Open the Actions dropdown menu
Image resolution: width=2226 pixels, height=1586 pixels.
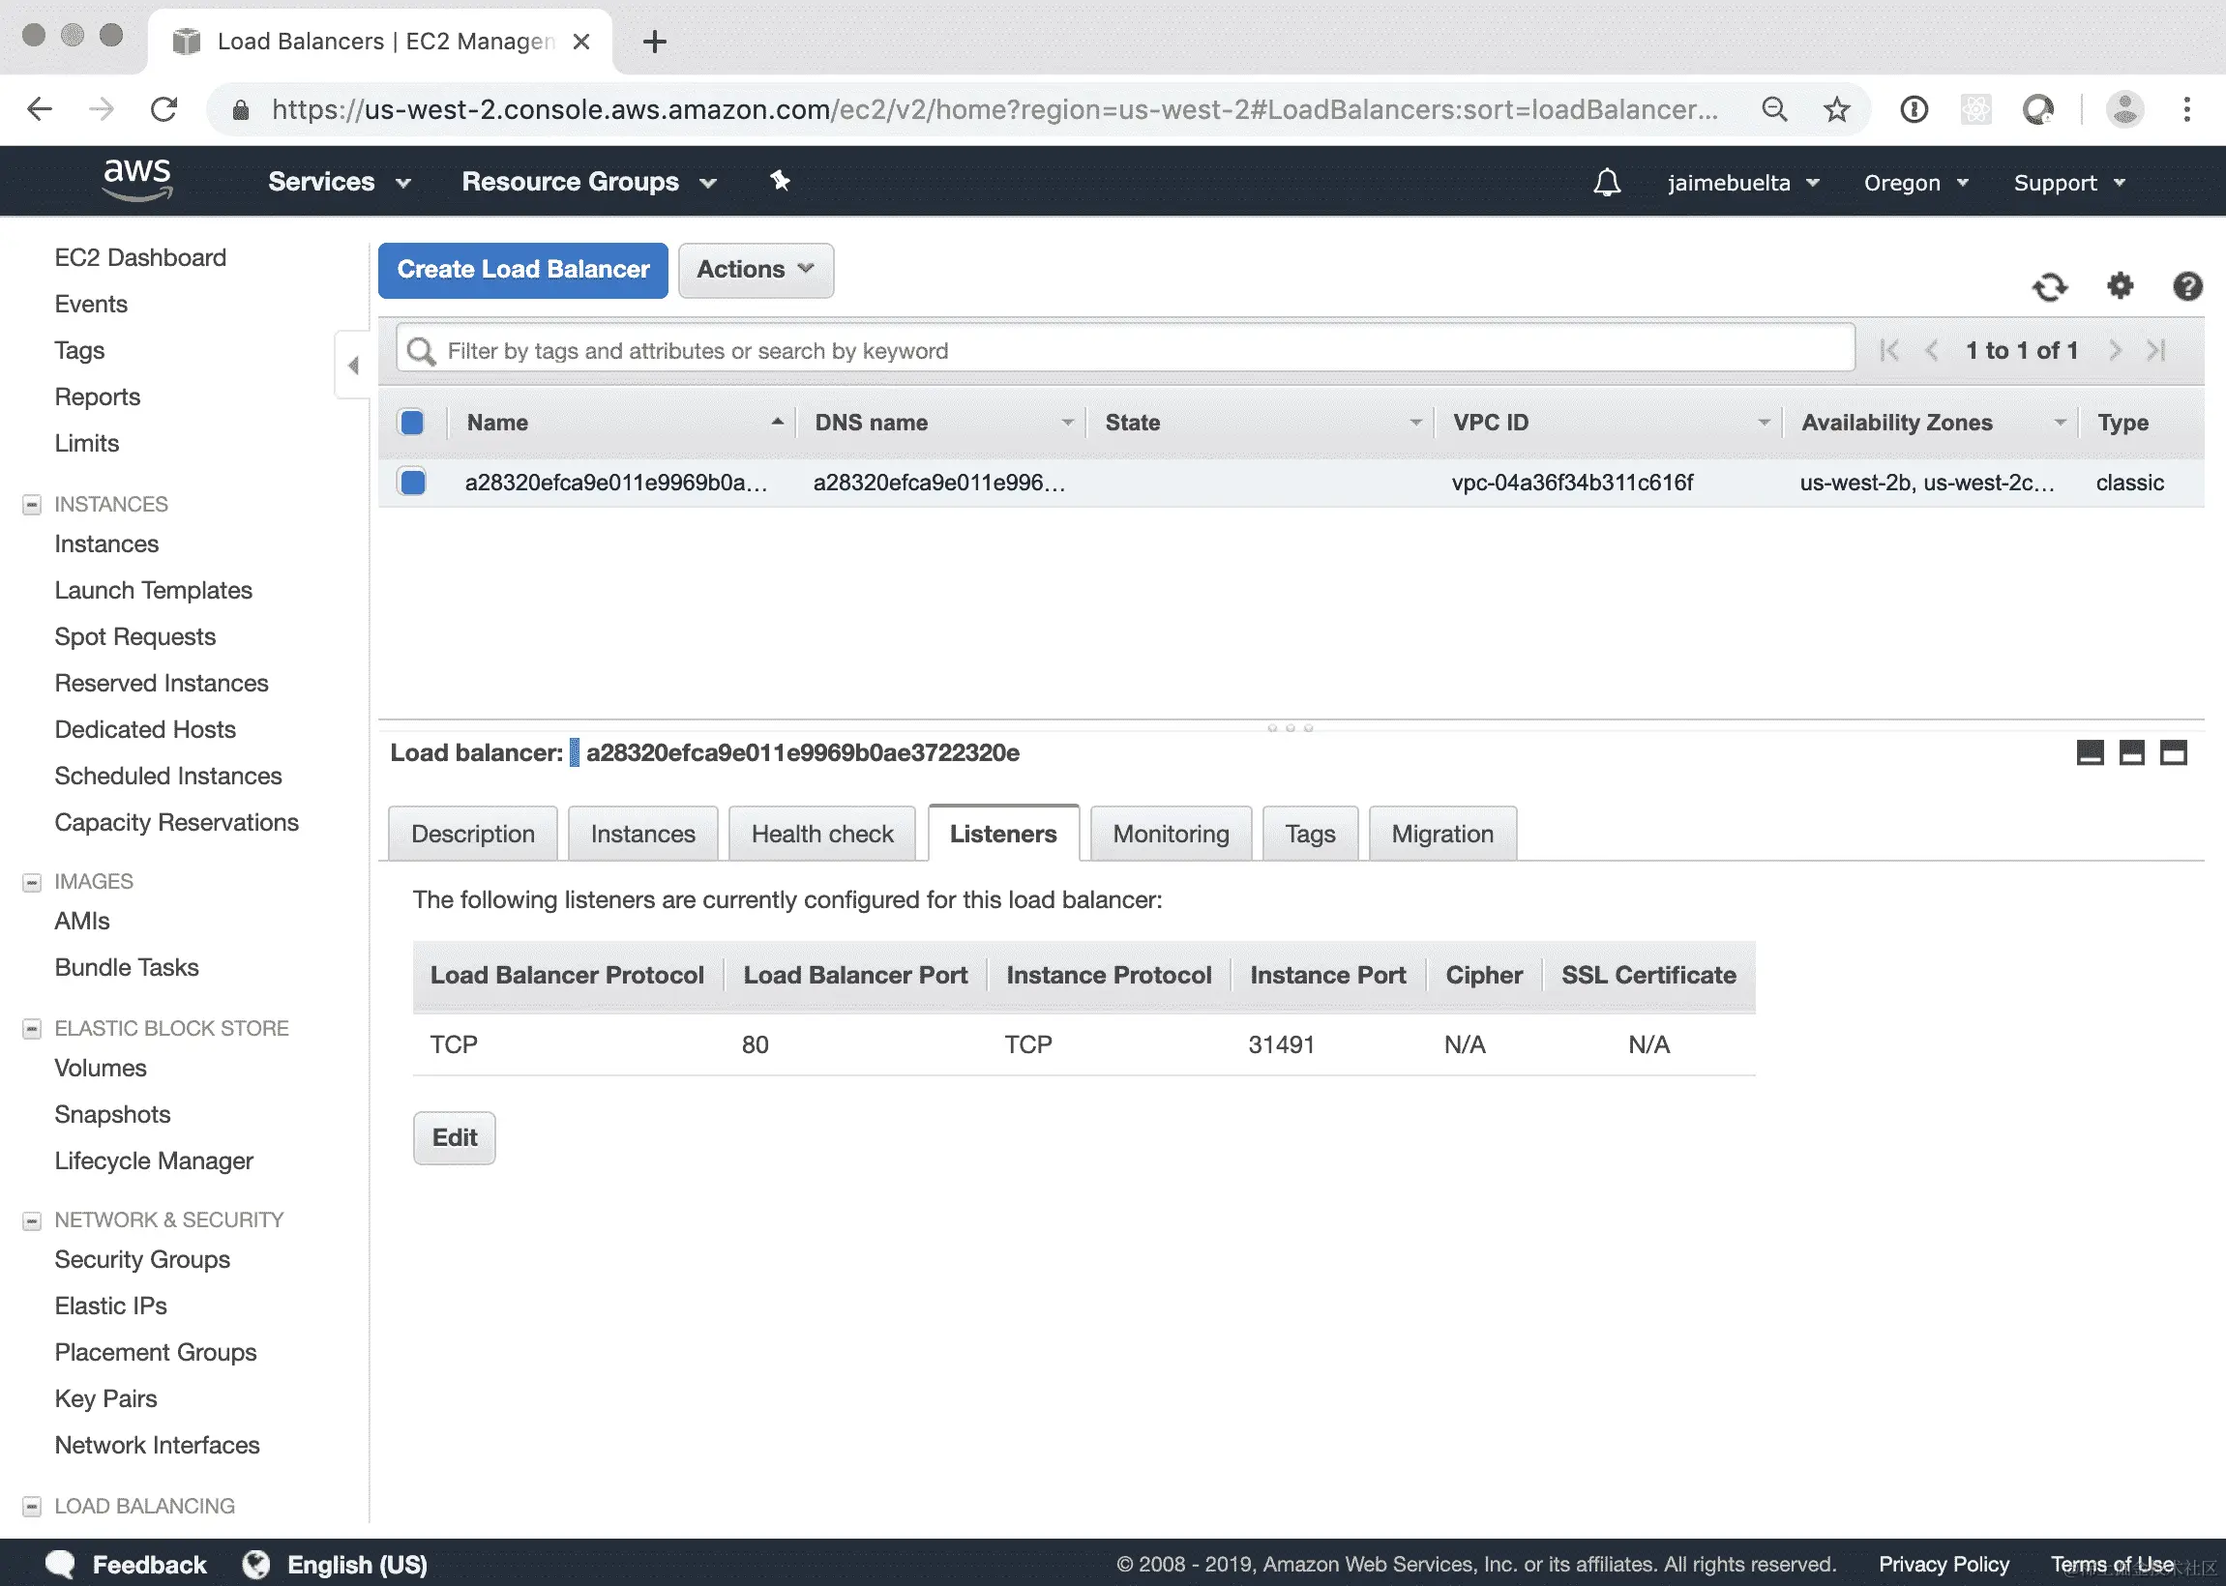pyautogui.click(x=755, y=271)
